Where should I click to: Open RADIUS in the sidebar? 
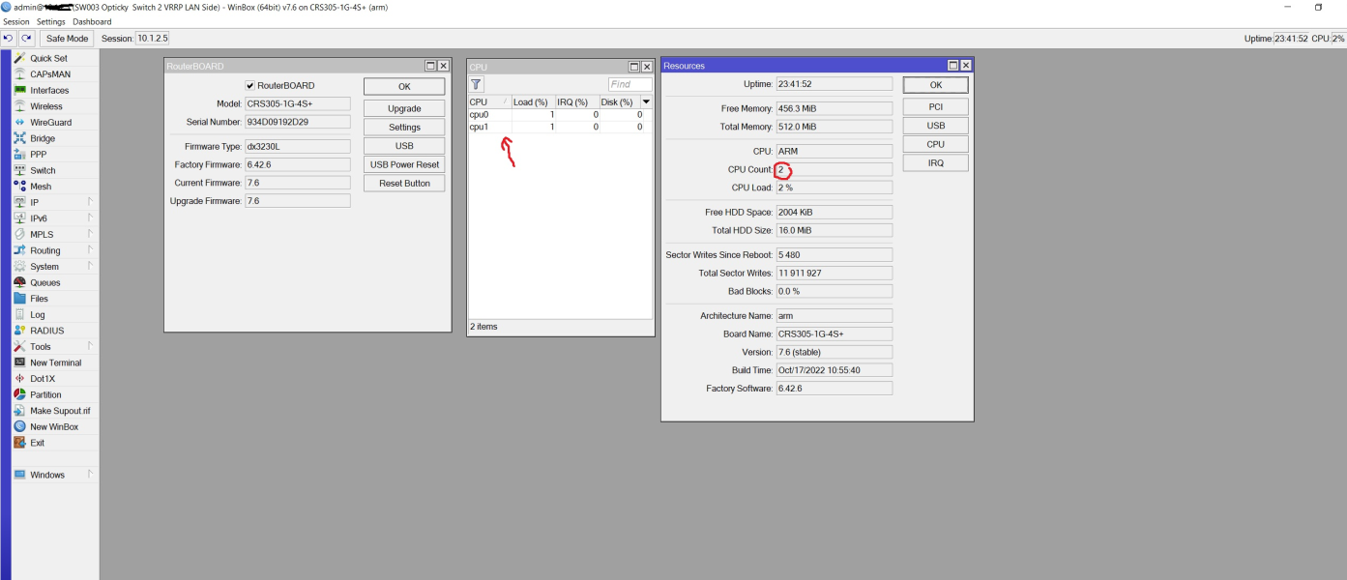[x=46, y=331]
